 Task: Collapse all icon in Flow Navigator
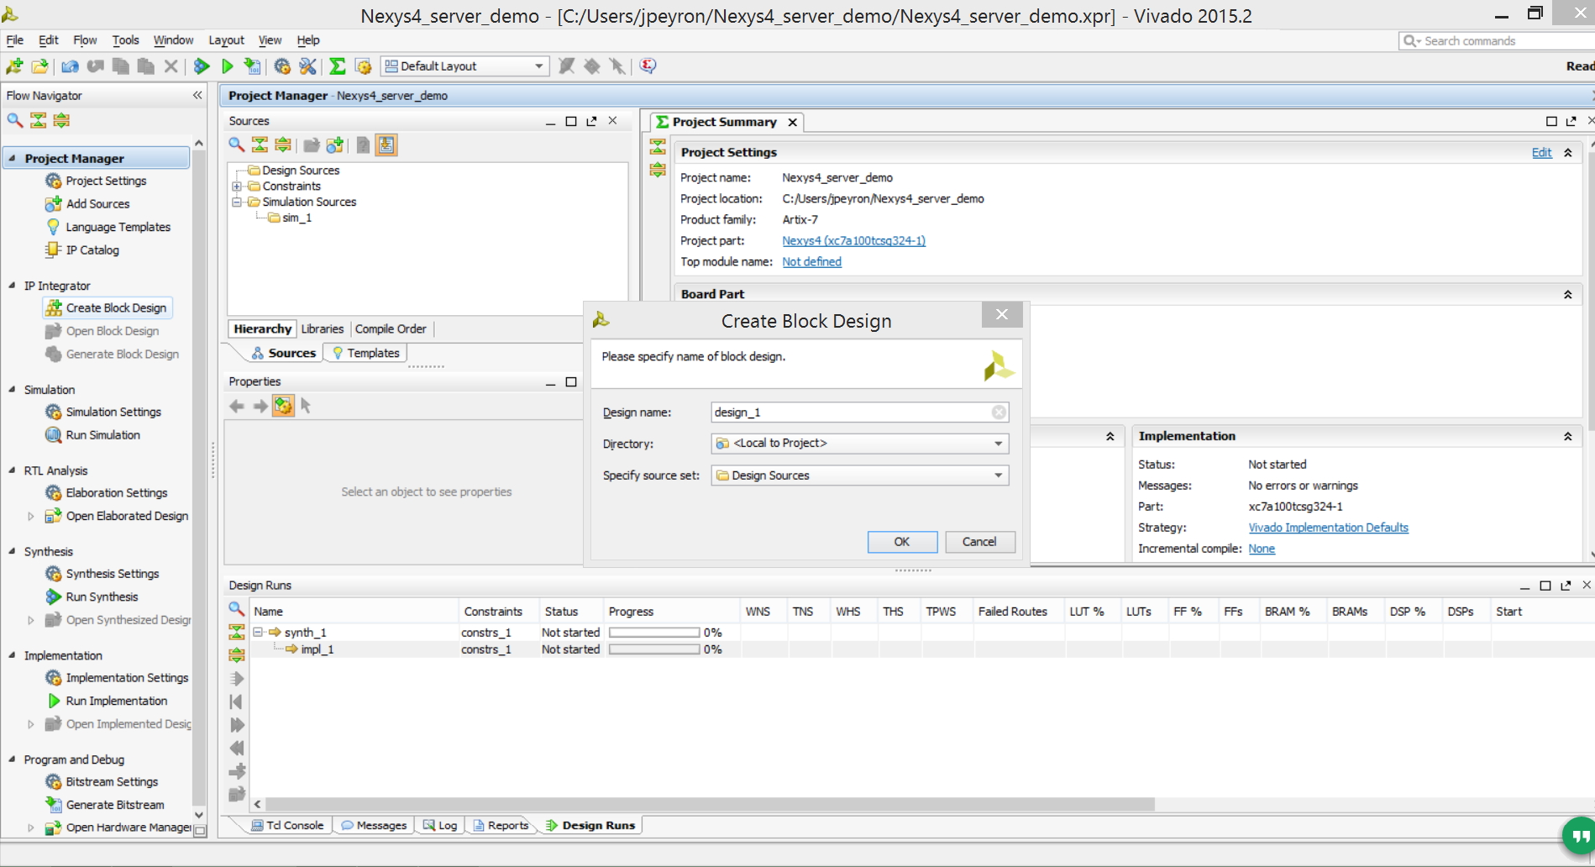pos(39,120)
